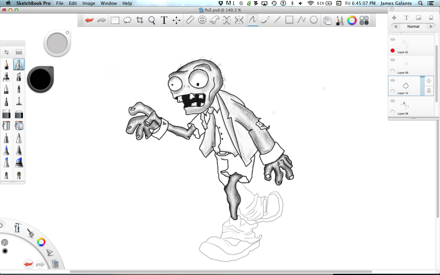The width and height of the screenshot is (440, 275).
Task: Open the Color Editor wheel in toolbar
Action: [x=352, y=20]
